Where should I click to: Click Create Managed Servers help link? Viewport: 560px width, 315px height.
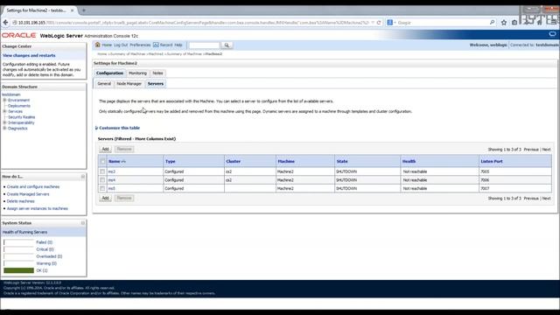click(28, 194)
